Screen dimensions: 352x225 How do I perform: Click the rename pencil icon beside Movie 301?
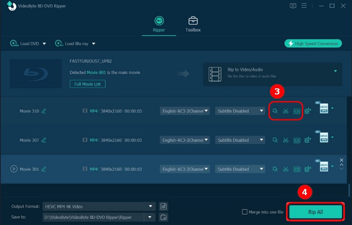pyautogui.click(x=44, y=169)
